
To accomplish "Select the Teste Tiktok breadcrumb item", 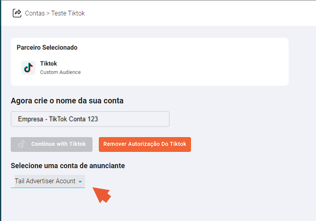I will tap(68, 13).
